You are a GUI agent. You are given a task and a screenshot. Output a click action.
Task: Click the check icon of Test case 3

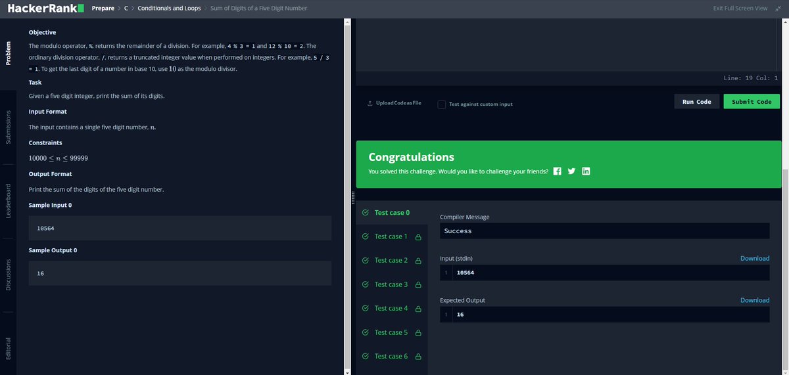click(x=365, y=284)
